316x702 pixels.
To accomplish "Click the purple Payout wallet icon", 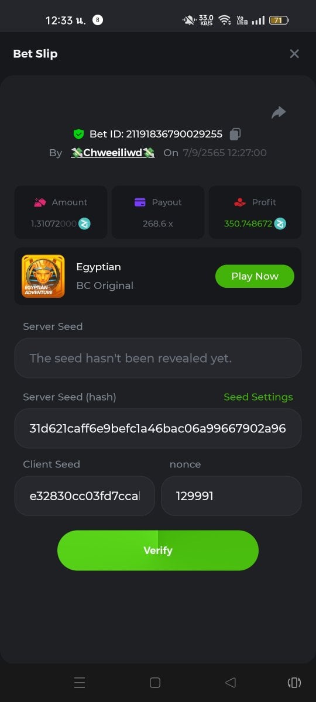I will [x=140, y=202].
